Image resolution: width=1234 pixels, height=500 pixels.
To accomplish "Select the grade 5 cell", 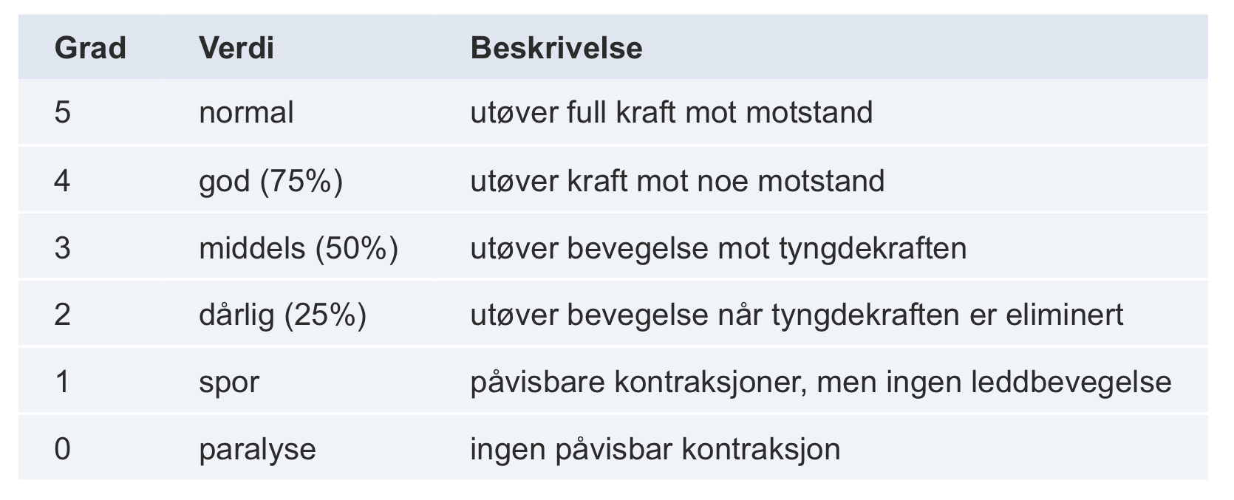I will [x=63, y=113].
